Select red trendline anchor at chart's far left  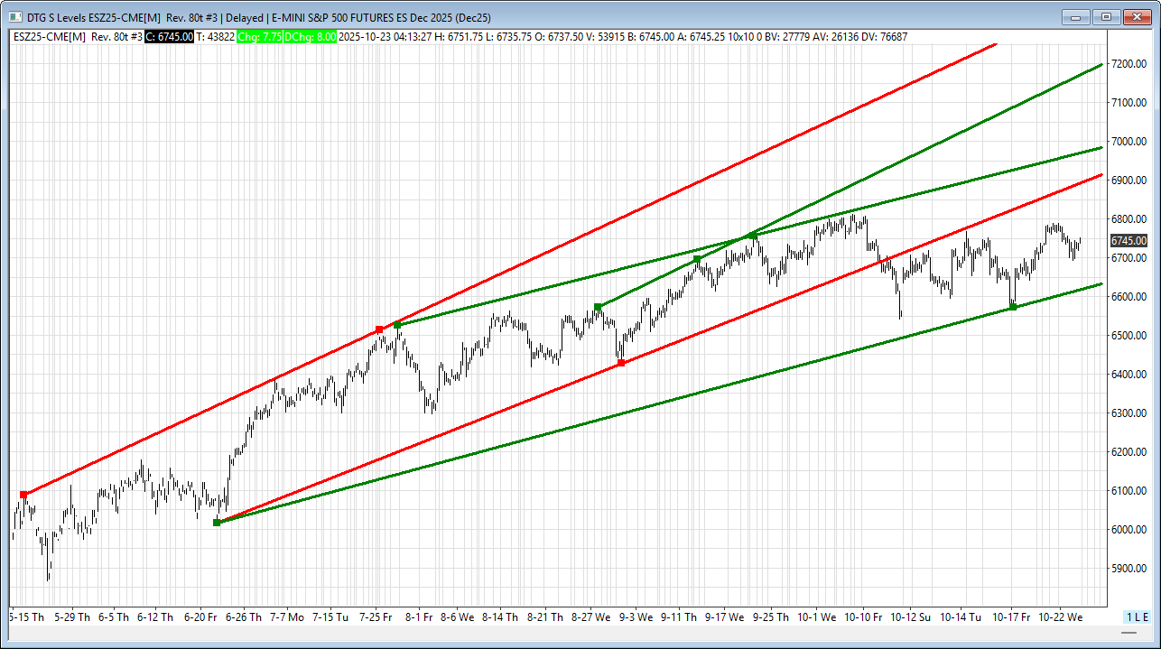(23, 495)
